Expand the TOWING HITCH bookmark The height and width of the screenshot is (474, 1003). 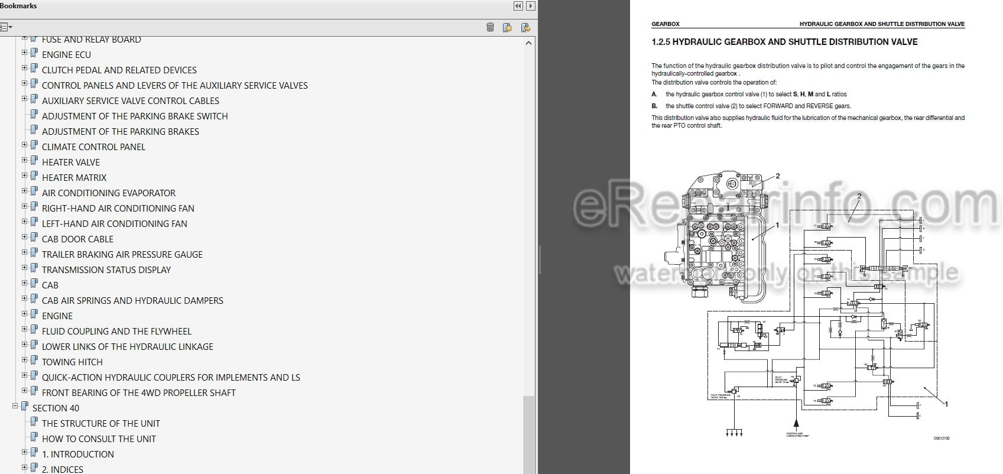click(x=25, y=360)
